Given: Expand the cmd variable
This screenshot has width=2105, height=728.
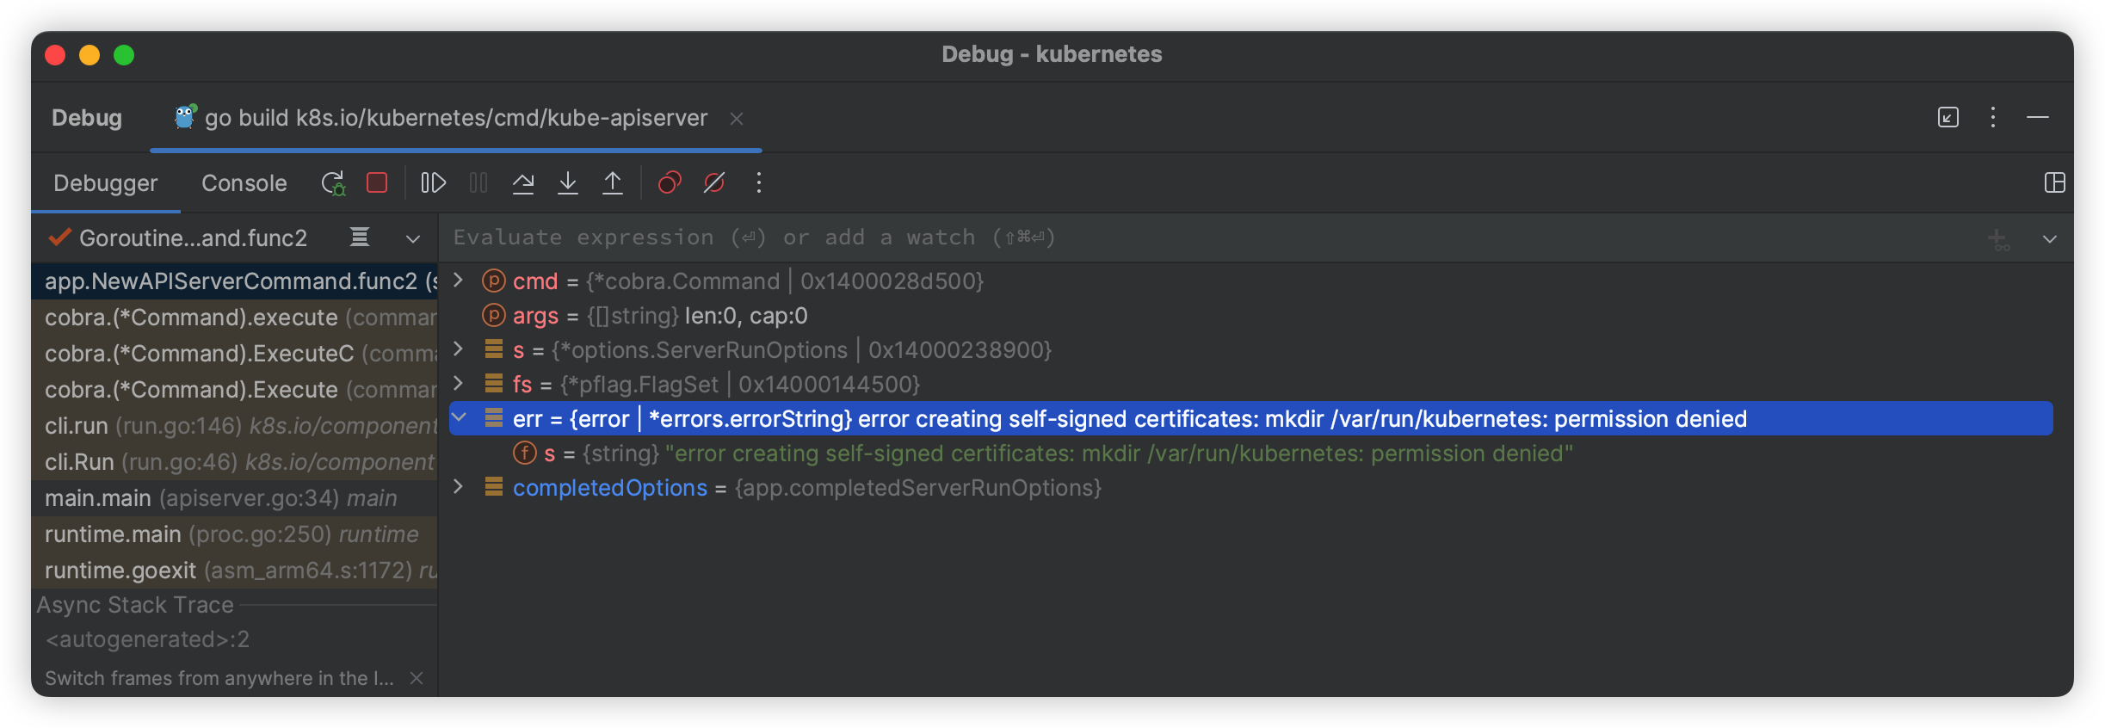Looking at the screenshot, I should (x=459, y=280).
